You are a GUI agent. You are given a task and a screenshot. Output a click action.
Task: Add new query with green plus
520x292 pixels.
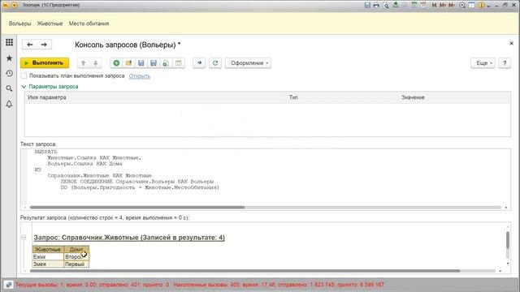[116, 63]
